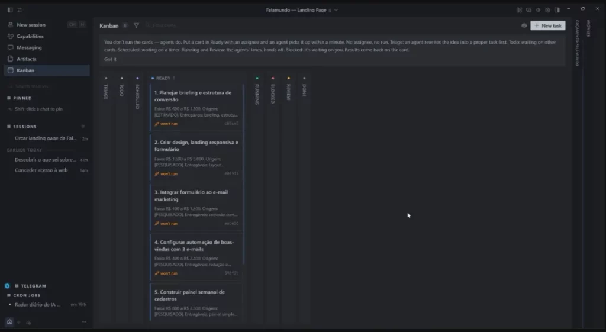Open card Construir painel semanal de cadastros

[x=196, y=302]
